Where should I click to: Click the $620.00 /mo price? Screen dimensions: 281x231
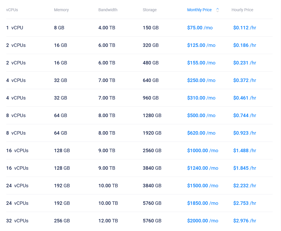[x=201, y=133]
